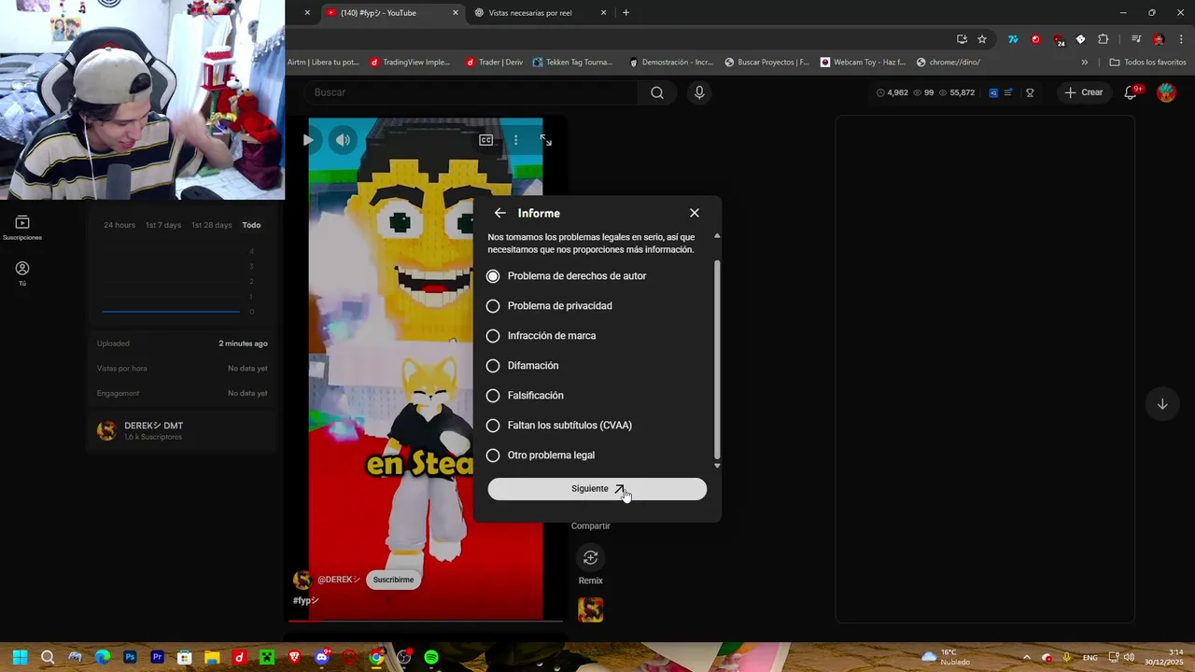Open Discord from the taskbar

tap(322, 657)
